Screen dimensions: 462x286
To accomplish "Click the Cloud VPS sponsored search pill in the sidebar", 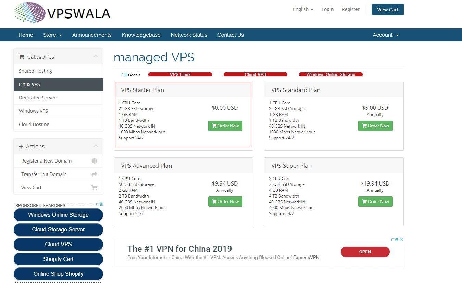I will (58, 244).
